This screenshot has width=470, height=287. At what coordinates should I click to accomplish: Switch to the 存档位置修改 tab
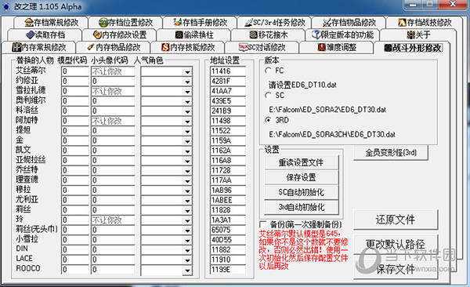point(125,22)
